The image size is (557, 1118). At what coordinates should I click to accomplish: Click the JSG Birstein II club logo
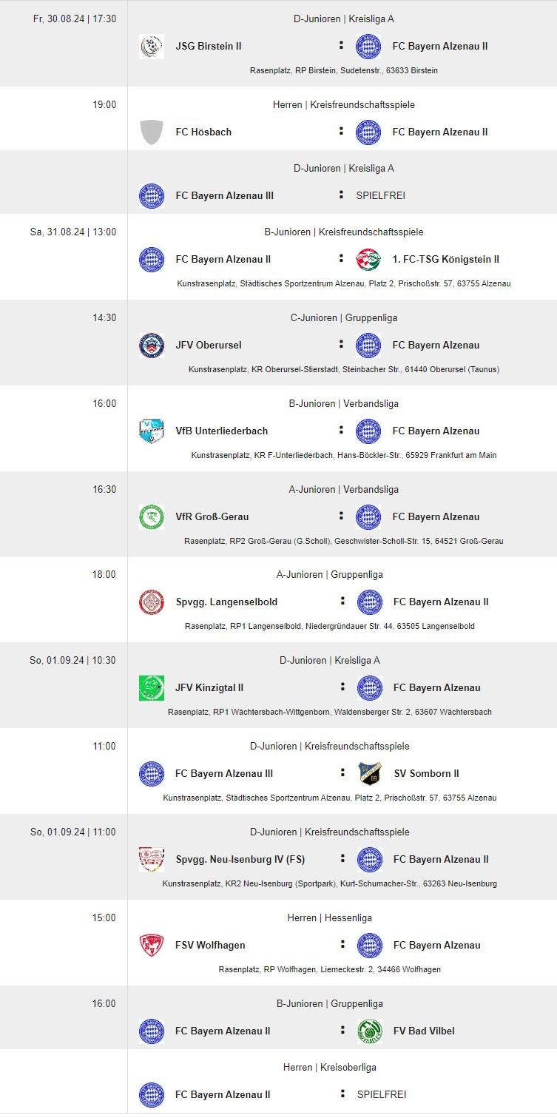(x=152, y=47)
